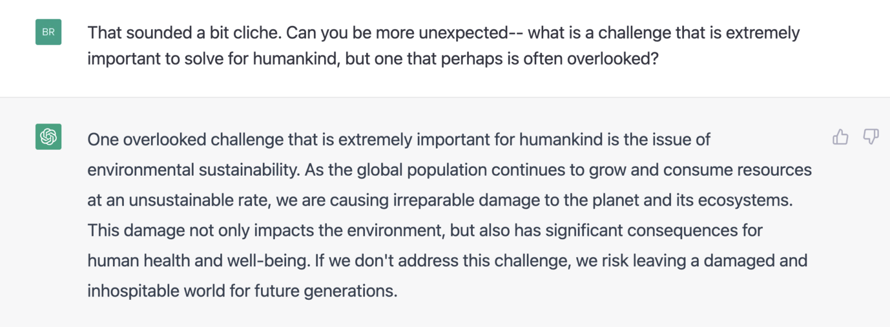Click the line starting "human health and well-being"
The height and width of the screenshot is (327, 890).
coord(447,261)
